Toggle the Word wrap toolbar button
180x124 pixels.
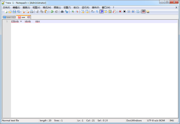coord(92,12)
